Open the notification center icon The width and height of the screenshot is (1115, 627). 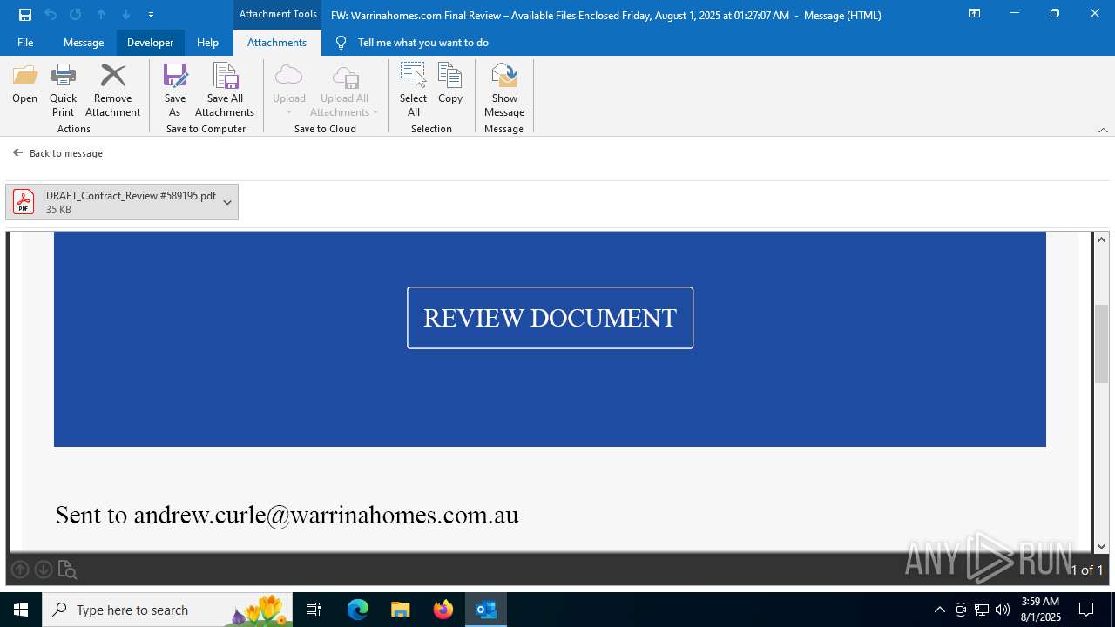(1086, 610)
